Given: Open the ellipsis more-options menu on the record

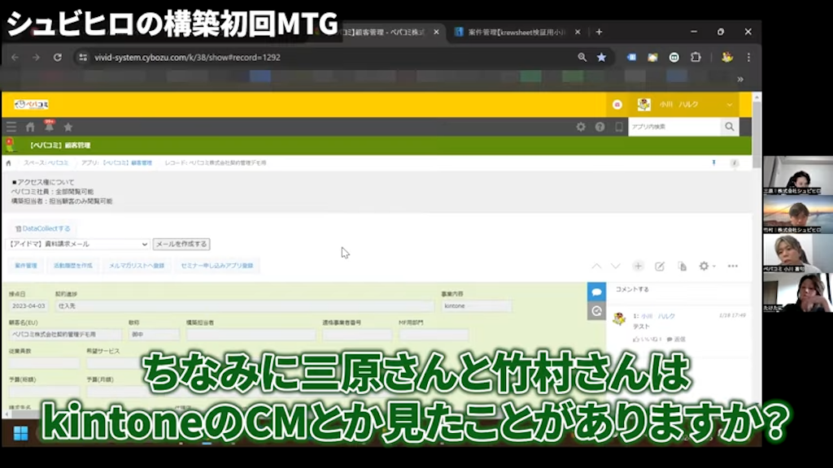Looking at the screenshot, I should tap(733, 266).
